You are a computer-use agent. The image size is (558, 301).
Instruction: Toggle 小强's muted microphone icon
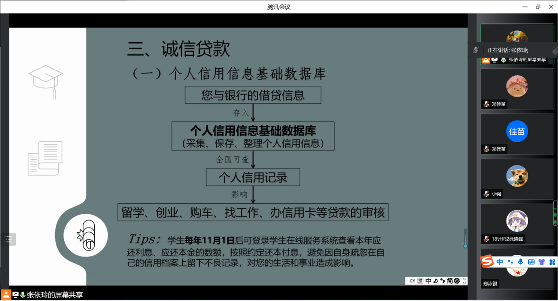point(486,194)
